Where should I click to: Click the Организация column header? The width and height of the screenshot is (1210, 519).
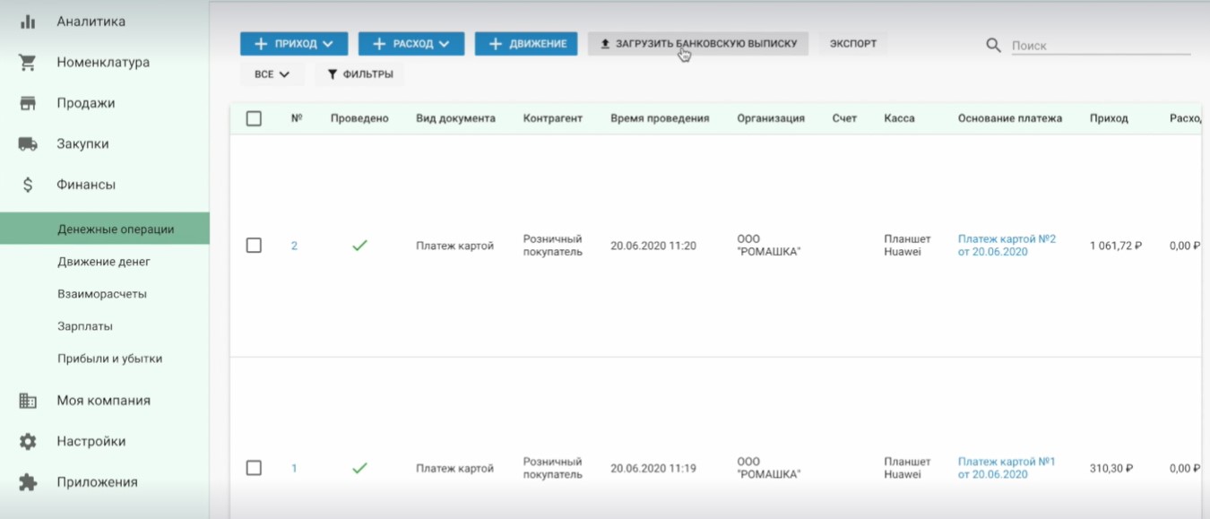(x=771, y=118)
